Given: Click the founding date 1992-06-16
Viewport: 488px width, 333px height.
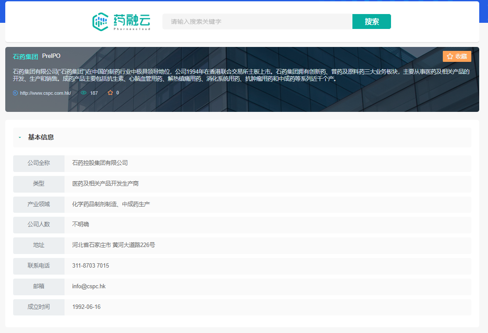Looking at the screenshot, I should tap(86, 307).
